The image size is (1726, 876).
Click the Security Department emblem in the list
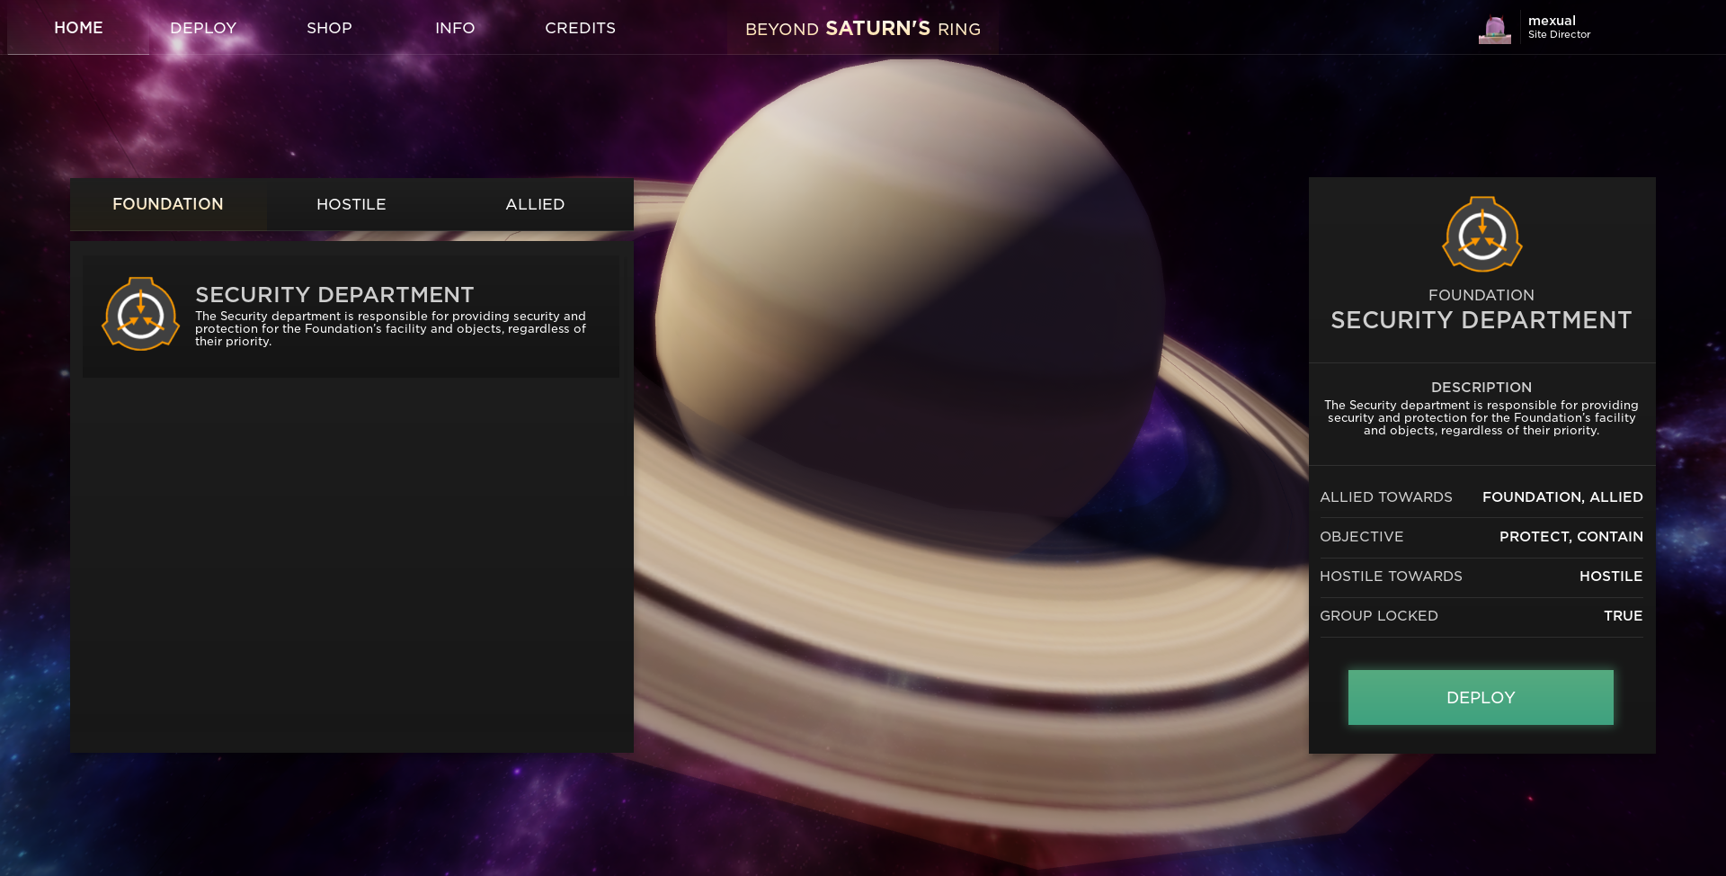pyautogui.click(x=141, y=314)
